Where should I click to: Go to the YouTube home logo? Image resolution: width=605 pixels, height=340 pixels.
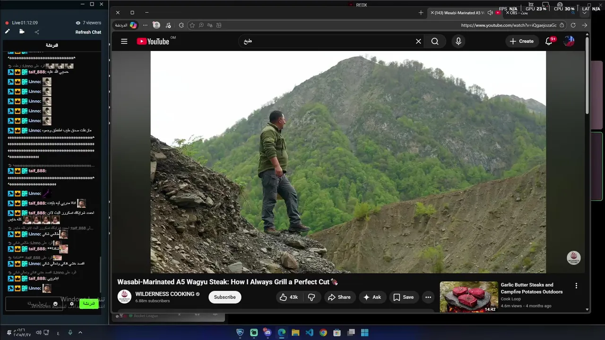point(153,42)
